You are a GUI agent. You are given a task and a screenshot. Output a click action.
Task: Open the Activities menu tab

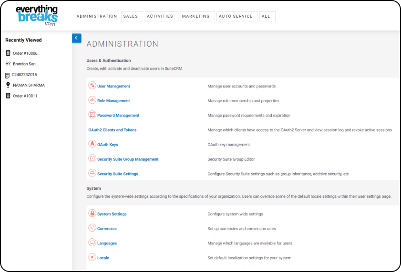coord(161,16)
